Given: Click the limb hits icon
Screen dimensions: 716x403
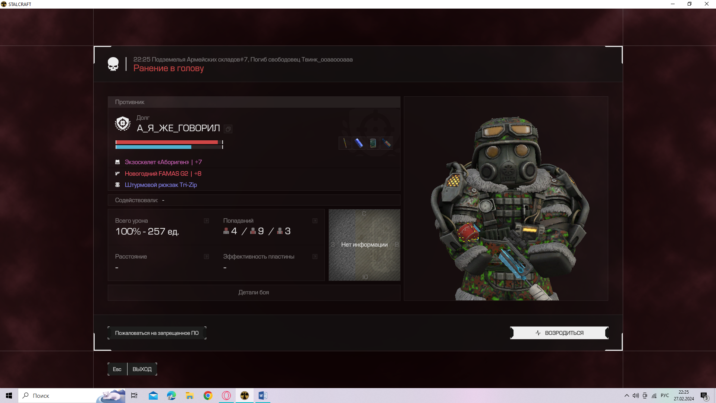Looking at the screenshot, I should pos(280,231).
